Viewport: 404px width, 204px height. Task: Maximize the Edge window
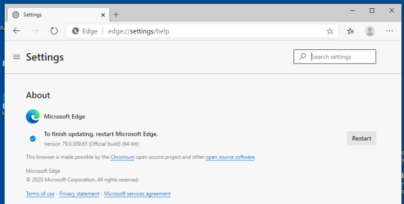[x=372, y=11]
